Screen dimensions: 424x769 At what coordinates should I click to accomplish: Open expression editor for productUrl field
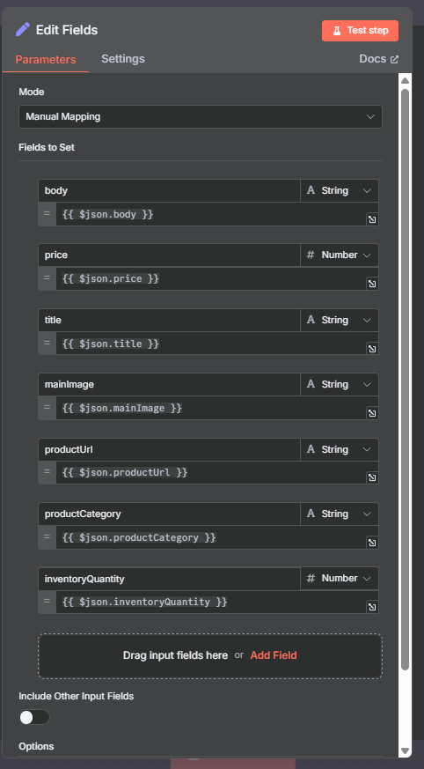[372, 477]
